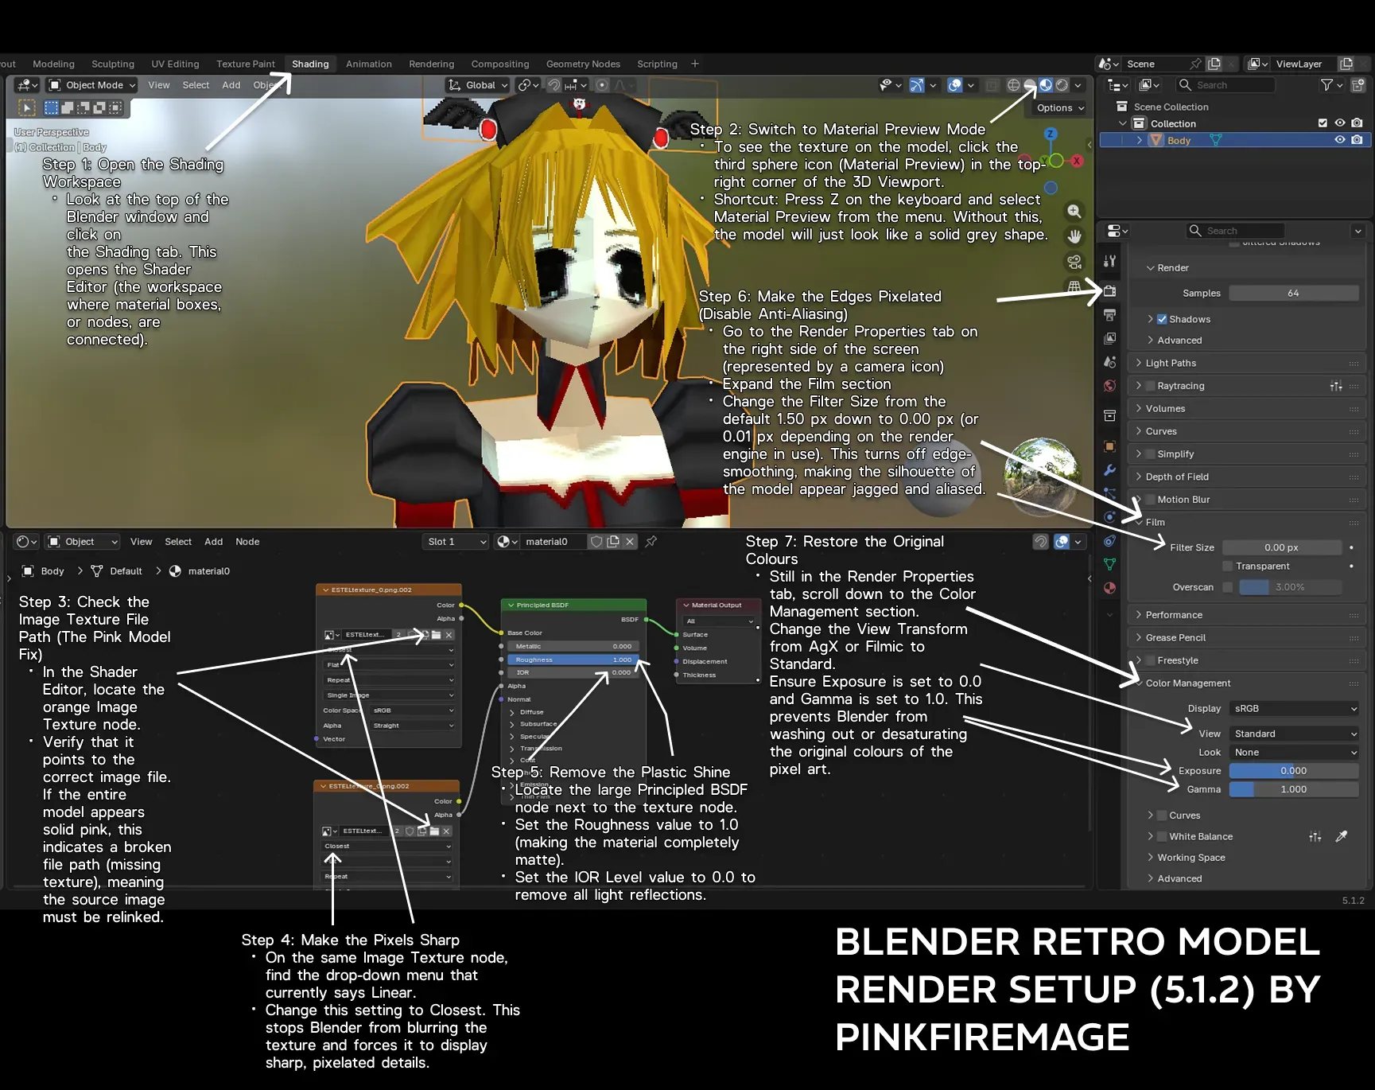
Task: Adjust the Exposure slider
Action: 1294,771
